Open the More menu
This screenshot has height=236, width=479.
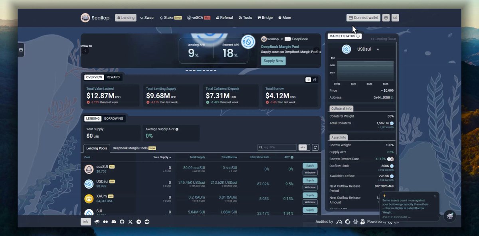(x=285, y=18)
